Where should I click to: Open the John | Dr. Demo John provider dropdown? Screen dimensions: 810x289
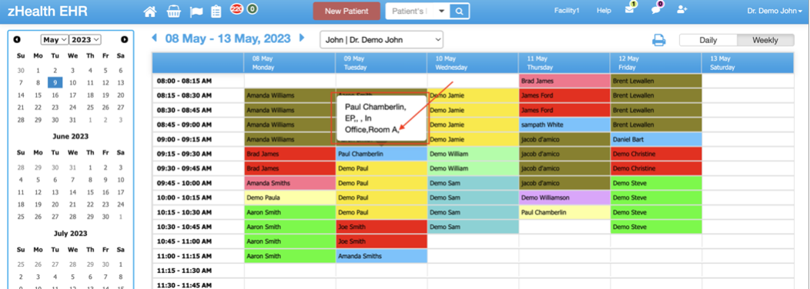382,40
